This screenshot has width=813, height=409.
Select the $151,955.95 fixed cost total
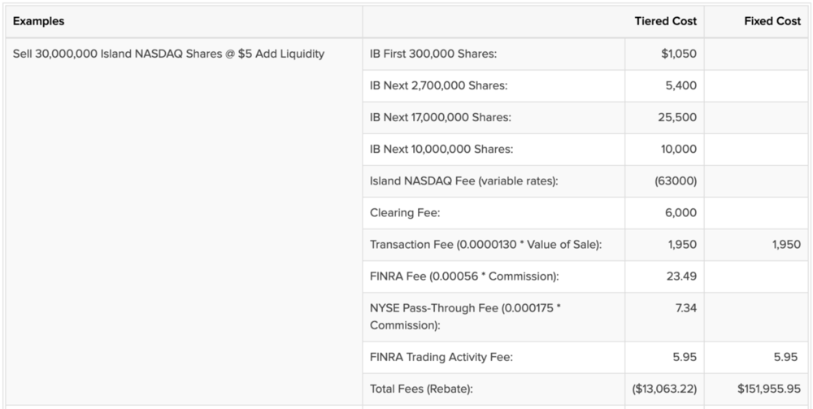tap(769, 389)
